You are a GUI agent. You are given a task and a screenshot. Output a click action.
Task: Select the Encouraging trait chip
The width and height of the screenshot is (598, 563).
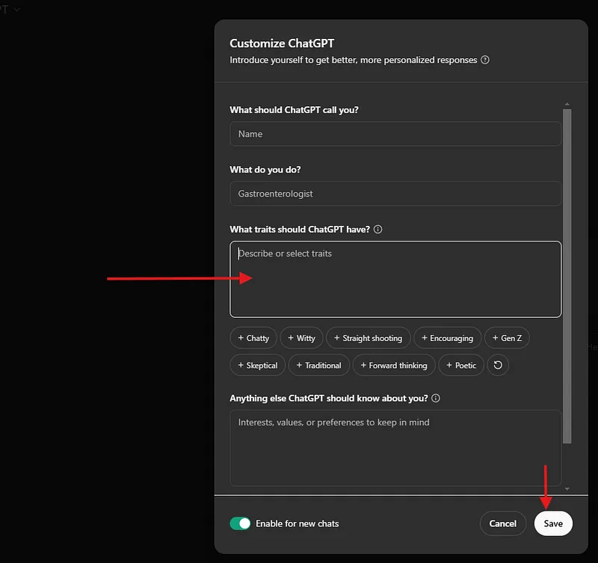pos(447,338)
